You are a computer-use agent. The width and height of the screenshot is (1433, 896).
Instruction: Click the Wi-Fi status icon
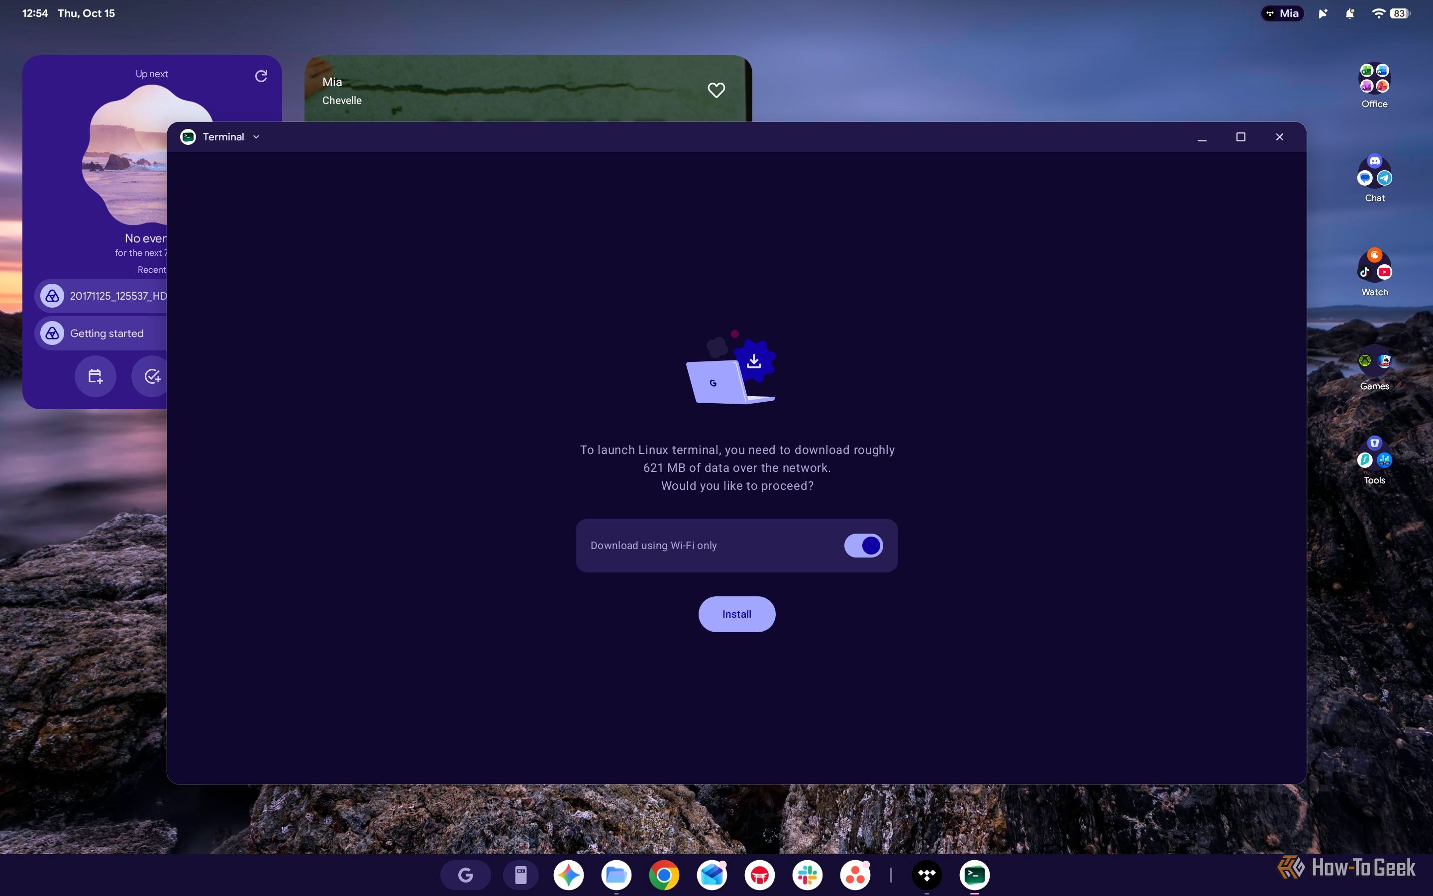1379,13
